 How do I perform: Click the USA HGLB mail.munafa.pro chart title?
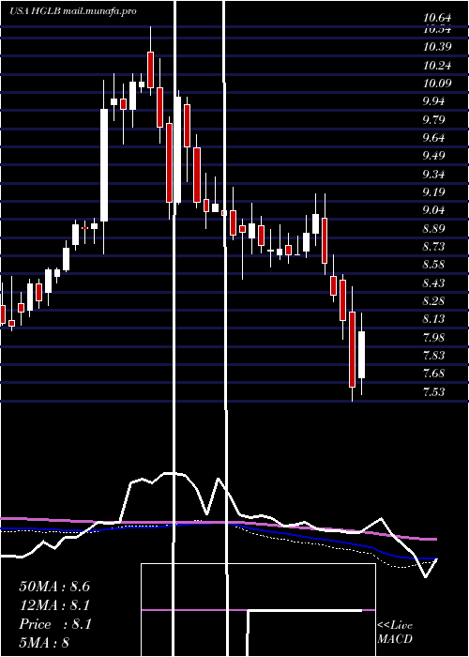pyautogui.click(x=73, y=11)
